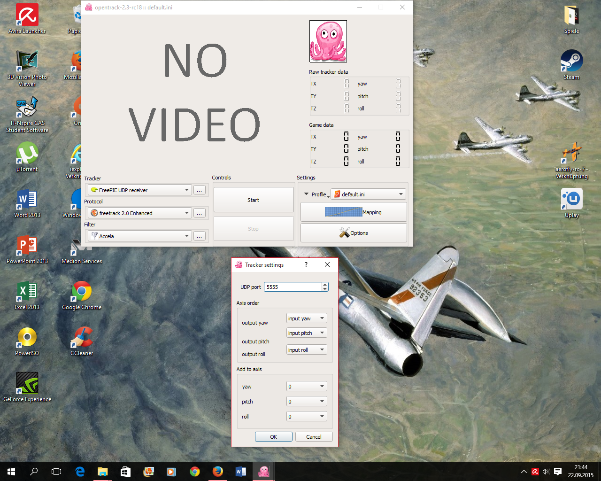Open the Windows Store taskbar icon
The width and height of the screenshot is (601, 481).
pyautogui.click(x=125, y=472)
